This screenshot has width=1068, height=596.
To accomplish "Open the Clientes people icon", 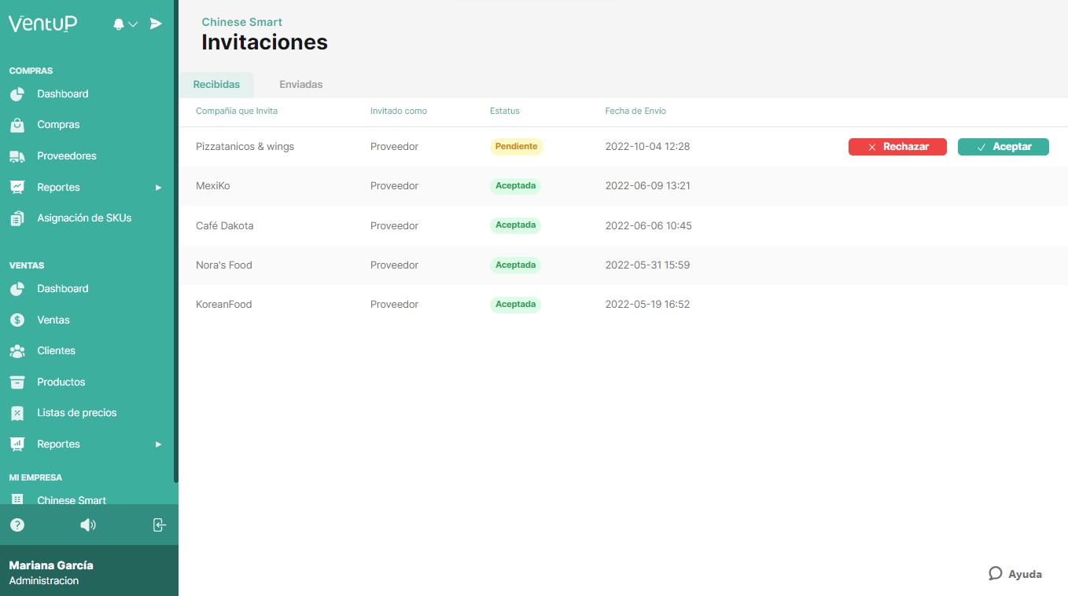I will click(x=17, y=351).
